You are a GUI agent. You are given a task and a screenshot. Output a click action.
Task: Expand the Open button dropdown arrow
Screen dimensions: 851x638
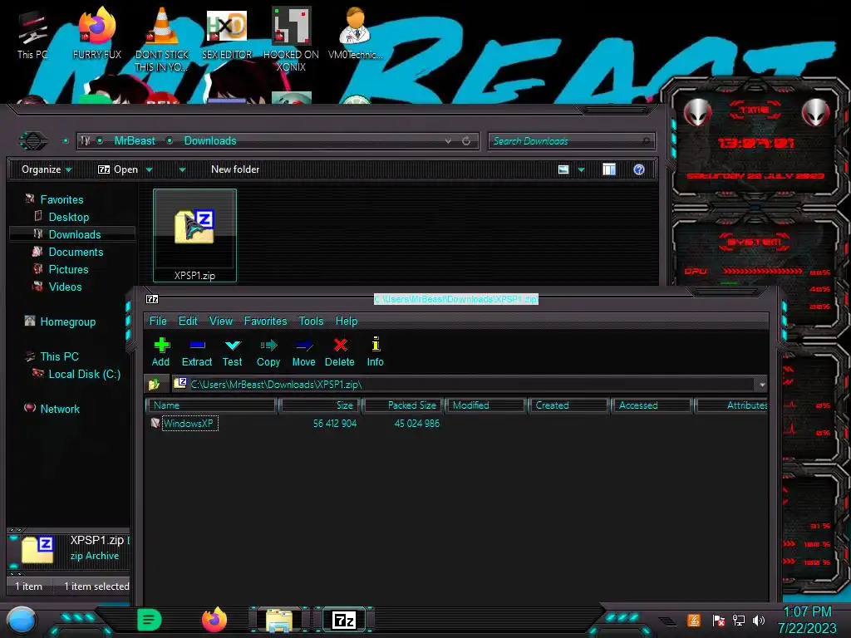pos(150,169)
